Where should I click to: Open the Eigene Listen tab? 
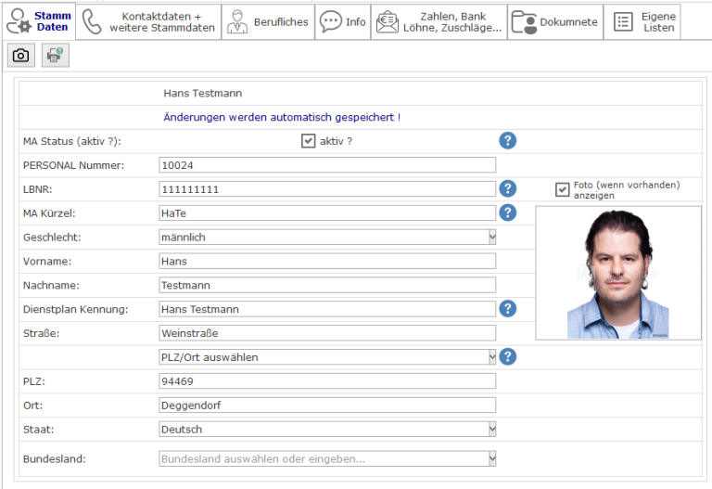(x=642, y=22)
